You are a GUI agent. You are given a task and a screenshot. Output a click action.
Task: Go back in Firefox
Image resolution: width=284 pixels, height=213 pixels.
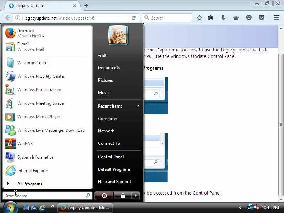coord(7,18)
